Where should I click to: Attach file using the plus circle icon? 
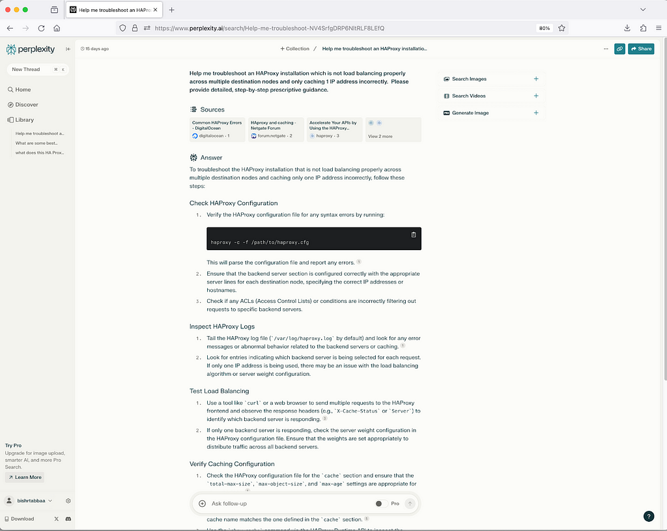[202, 504]
